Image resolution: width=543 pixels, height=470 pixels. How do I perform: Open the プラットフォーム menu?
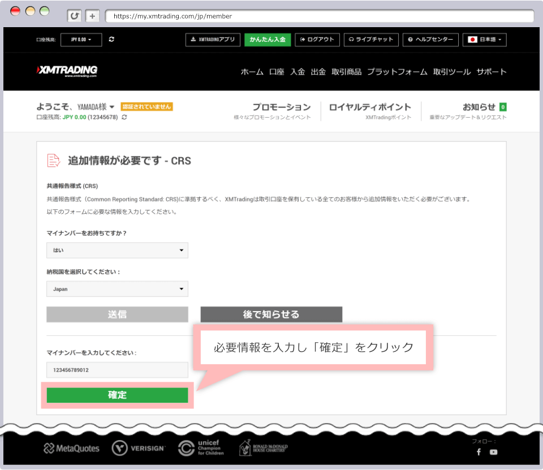coord(397,72)
